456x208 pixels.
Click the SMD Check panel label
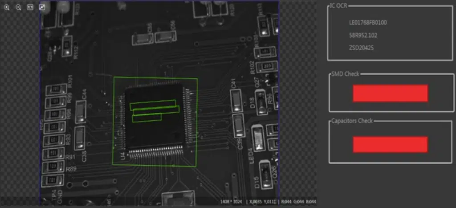[x=345, y=73]
